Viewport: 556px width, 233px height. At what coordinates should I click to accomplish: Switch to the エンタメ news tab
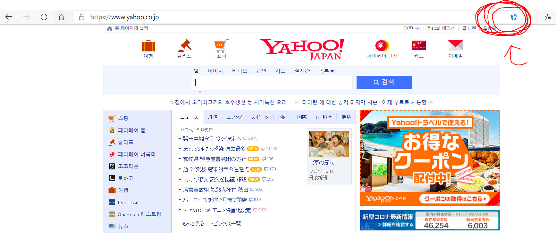234,117
